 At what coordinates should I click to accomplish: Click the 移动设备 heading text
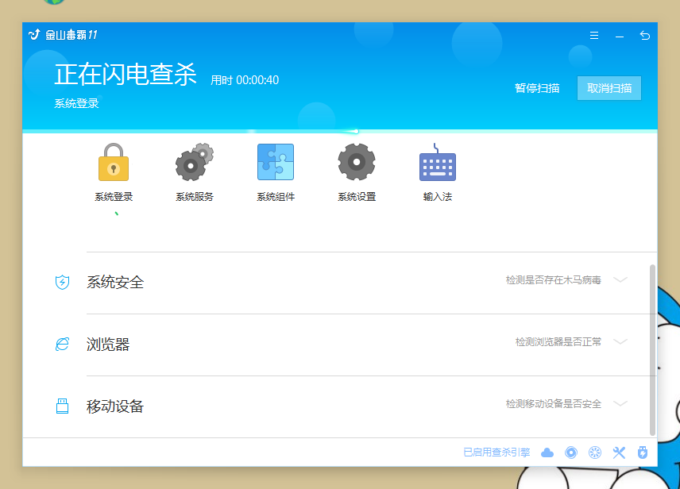[115, 406]
